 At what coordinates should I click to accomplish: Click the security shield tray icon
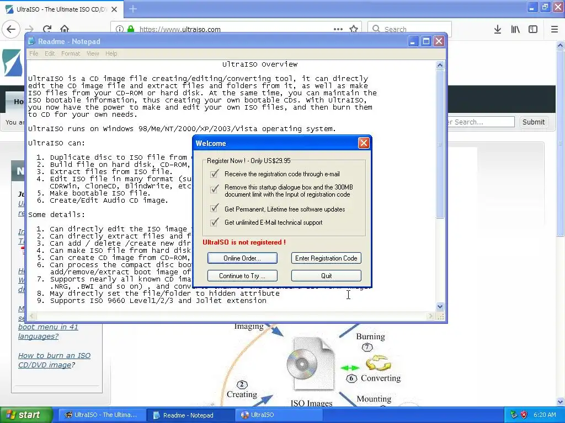coord(524,415)
